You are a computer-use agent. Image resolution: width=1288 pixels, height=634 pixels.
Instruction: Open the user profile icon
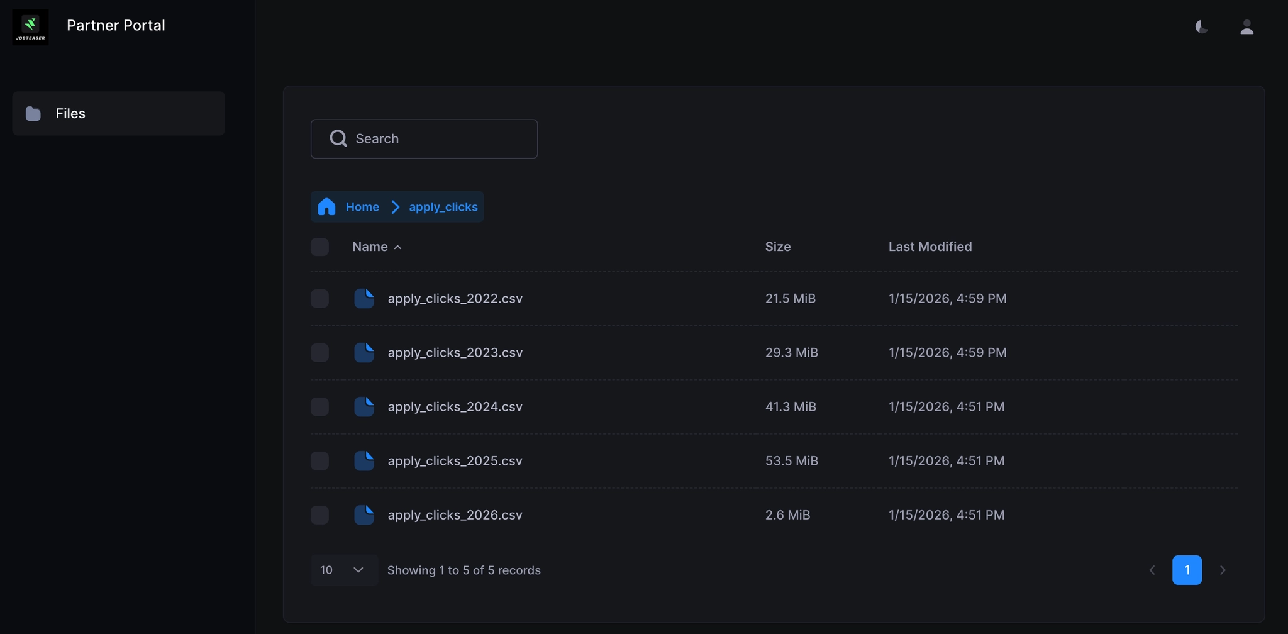tap(1246, 26)
